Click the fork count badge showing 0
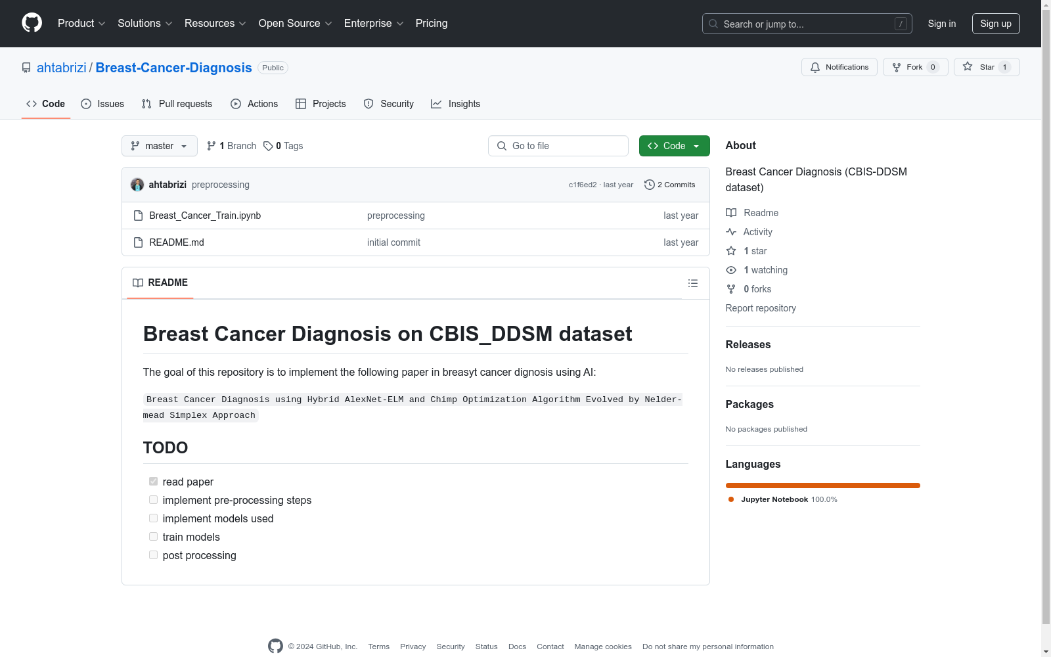The image size is (1051, 657). click(x=933, y=67)
